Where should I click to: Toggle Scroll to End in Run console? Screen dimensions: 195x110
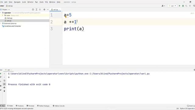point(4,84)
